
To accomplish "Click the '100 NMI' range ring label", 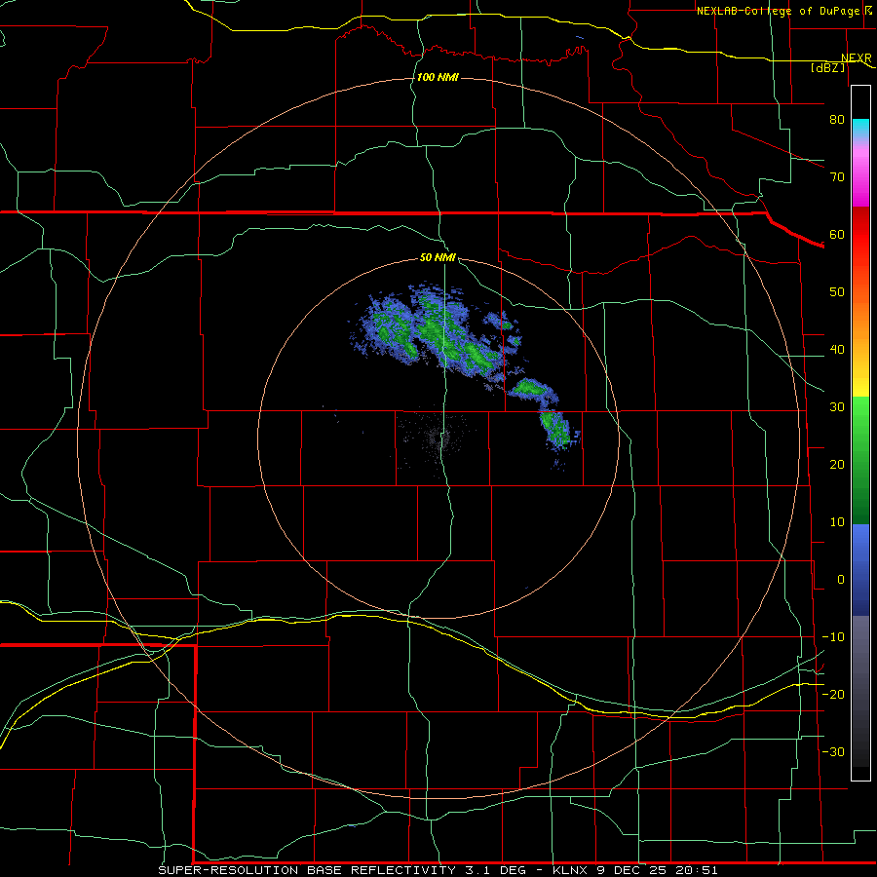I will 438,77.
